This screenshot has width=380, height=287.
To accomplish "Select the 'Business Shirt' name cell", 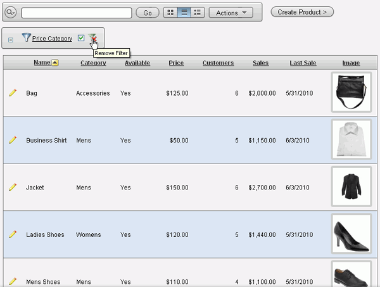I will pos(46,141).
